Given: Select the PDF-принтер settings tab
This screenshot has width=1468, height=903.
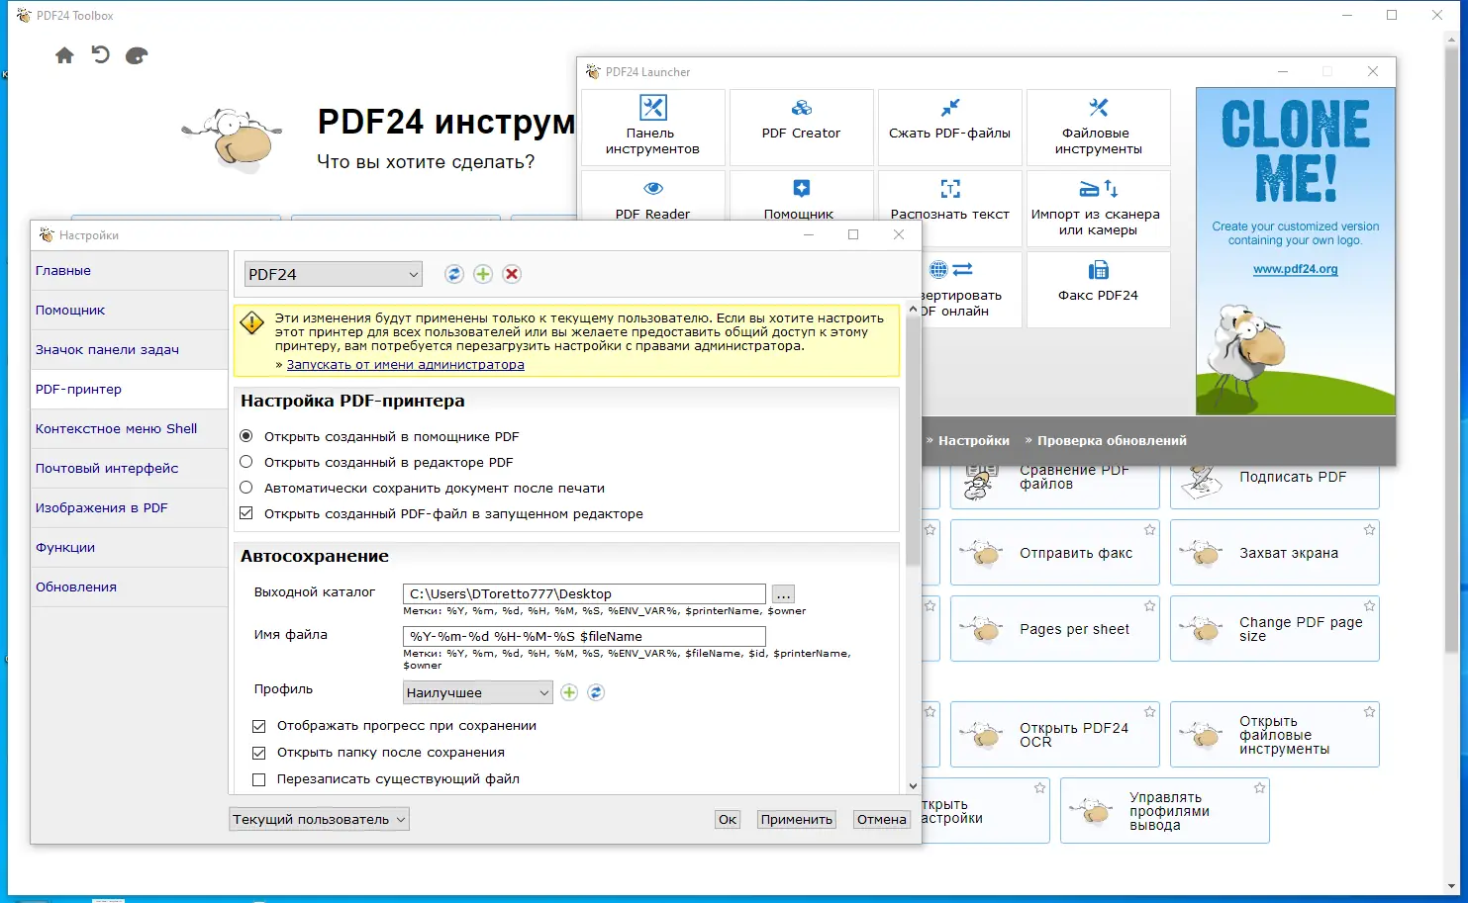Looking at the screenshot, I should (x=130, y=389).
